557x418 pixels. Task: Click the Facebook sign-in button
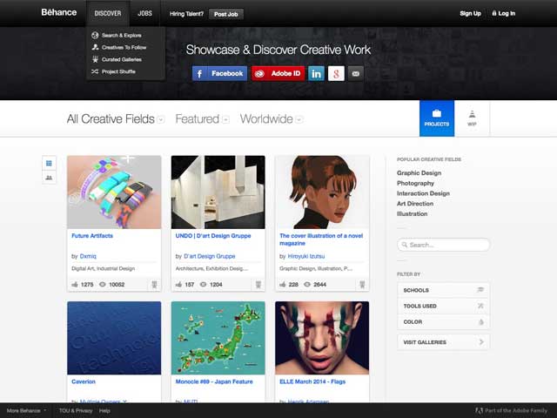tap(219, 73)
